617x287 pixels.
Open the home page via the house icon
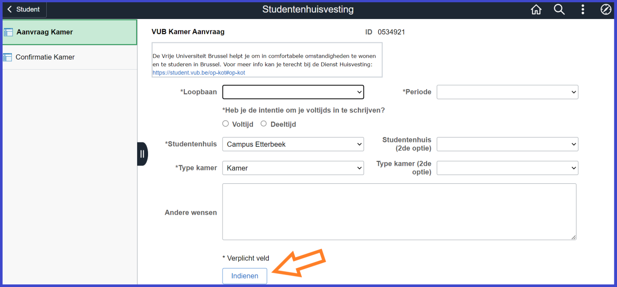[536, 9]
